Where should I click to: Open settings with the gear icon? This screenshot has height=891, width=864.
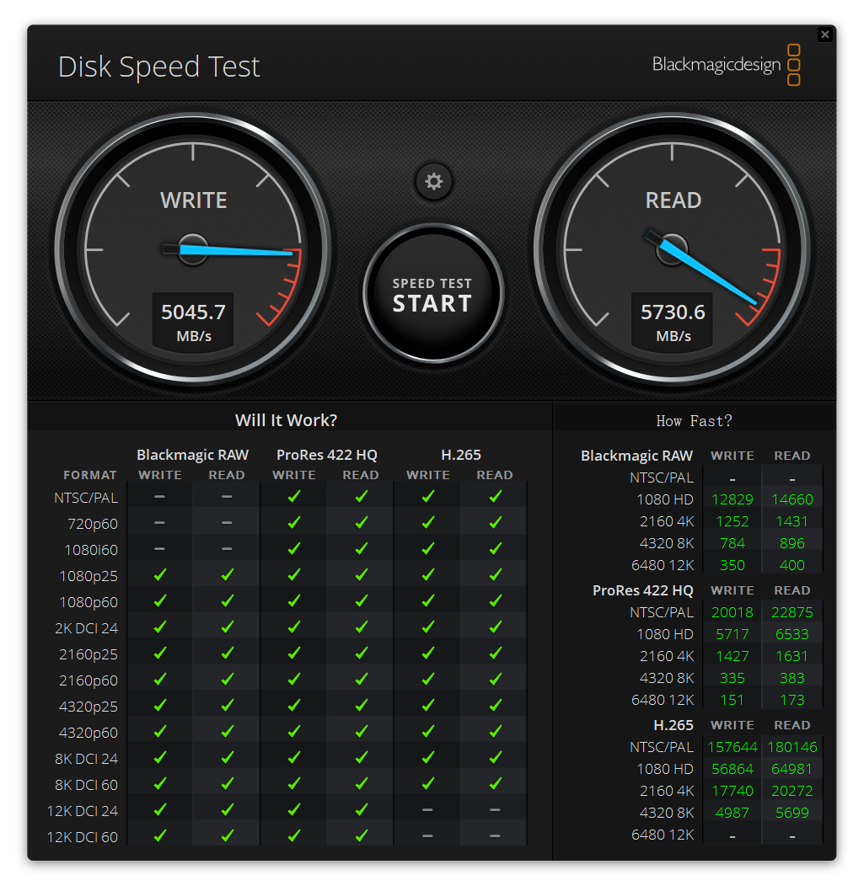[434, 182]
